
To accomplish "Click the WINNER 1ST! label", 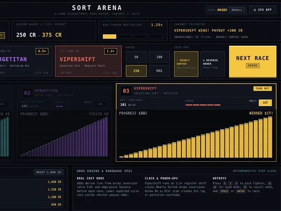I will pos(261,113).
